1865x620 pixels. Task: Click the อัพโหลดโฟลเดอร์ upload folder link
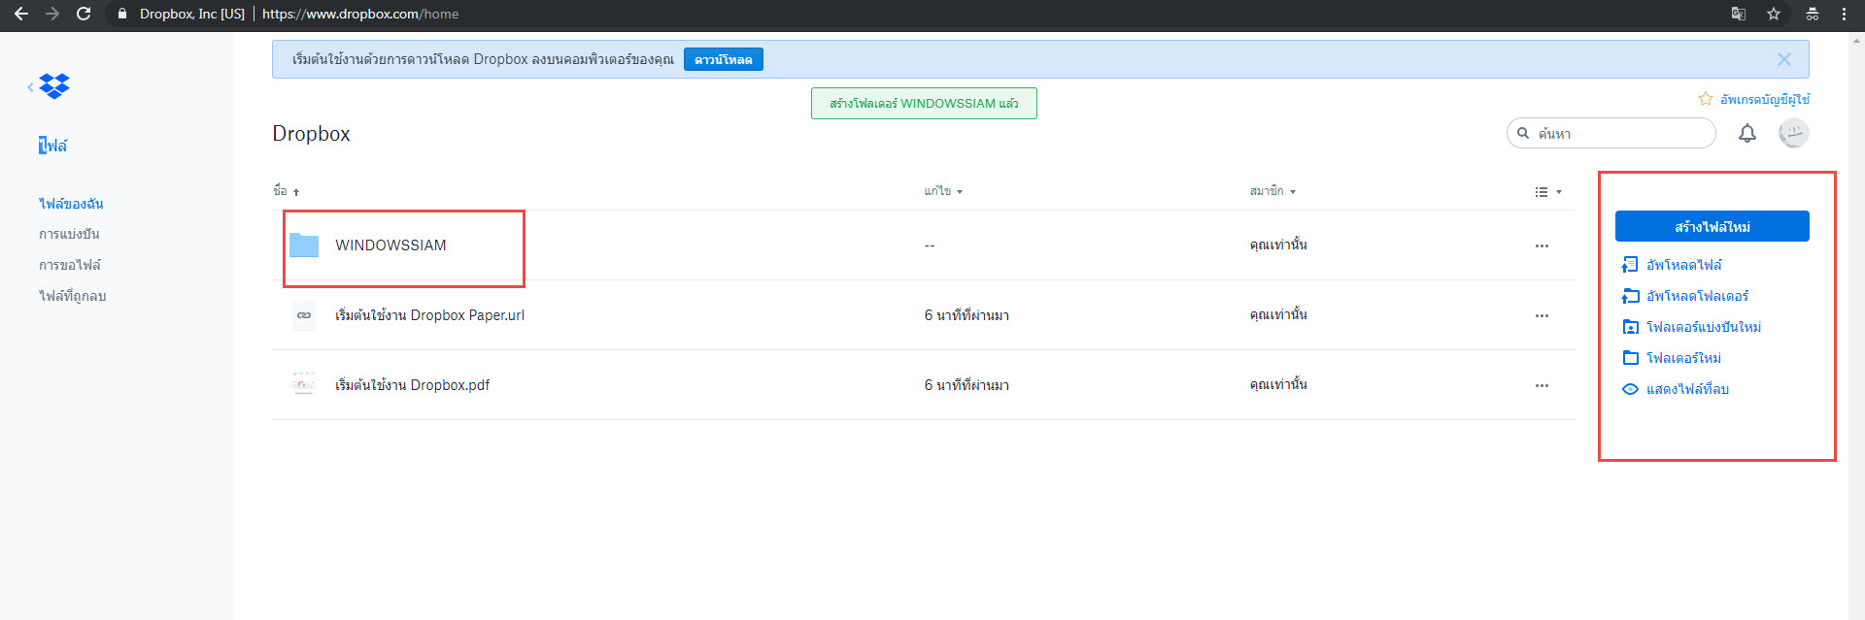[x=1697, y=296]
